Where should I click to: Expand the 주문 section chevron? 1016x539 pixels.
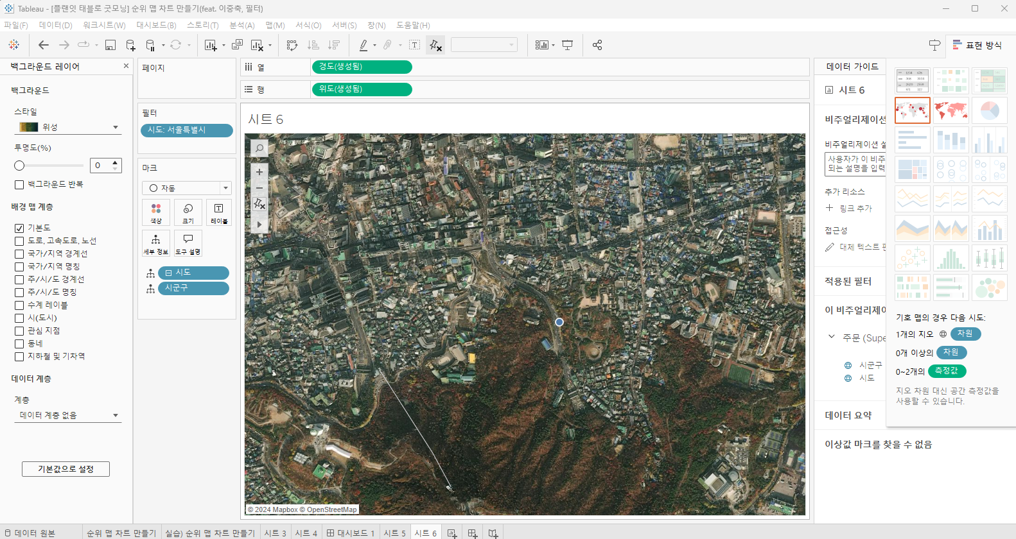pos(832,336)
